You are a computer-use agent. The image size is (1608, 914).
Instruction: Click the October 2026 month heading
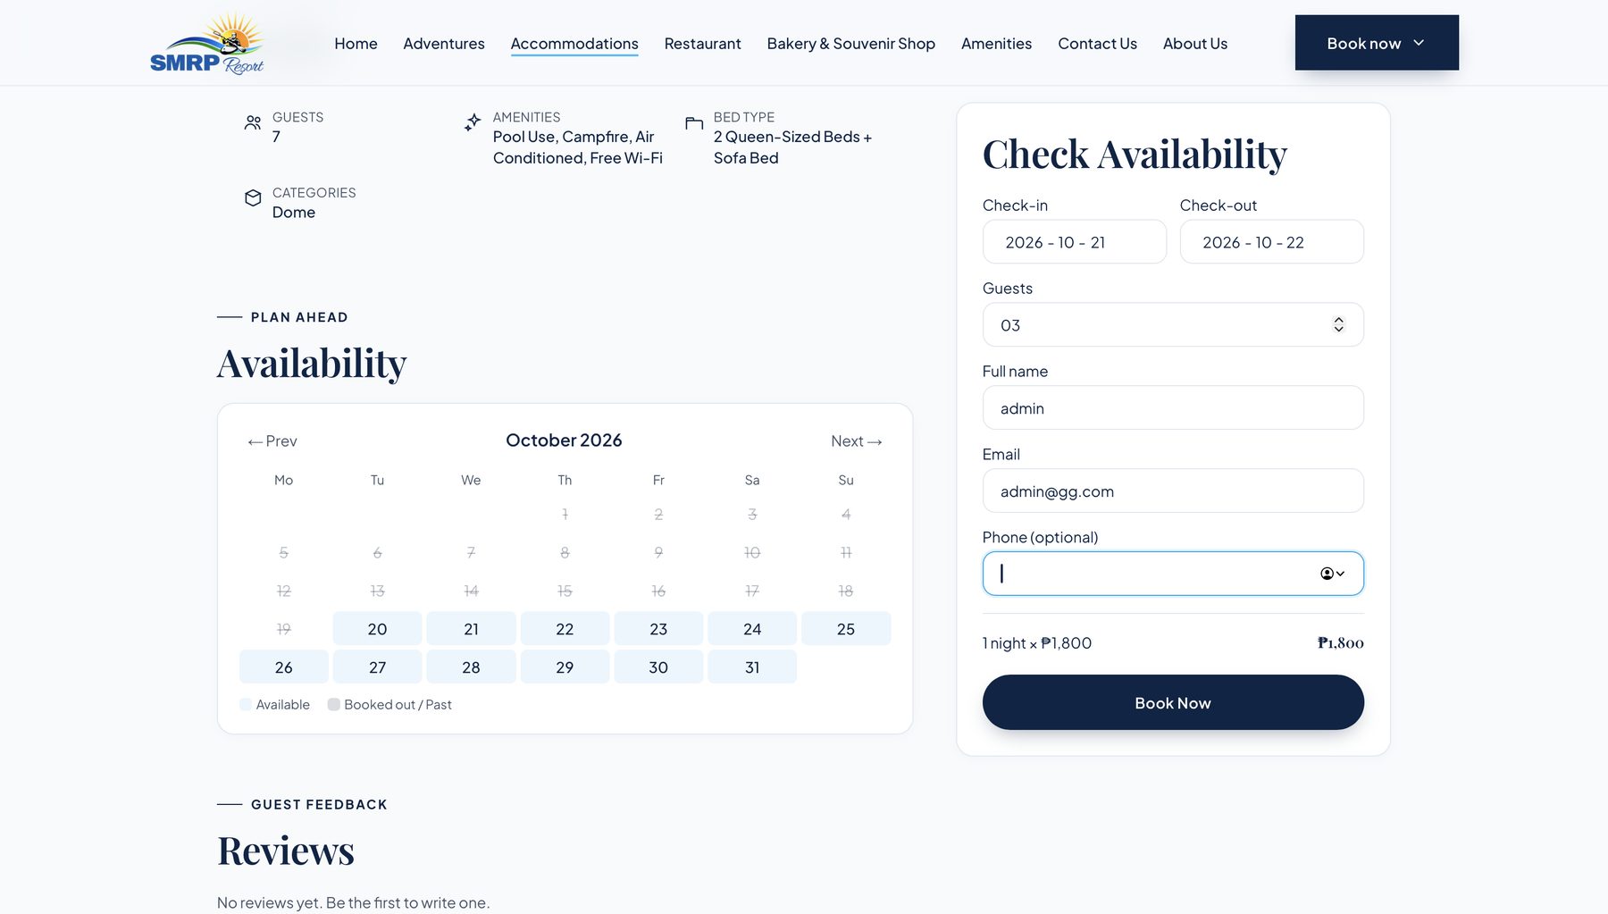564,440
